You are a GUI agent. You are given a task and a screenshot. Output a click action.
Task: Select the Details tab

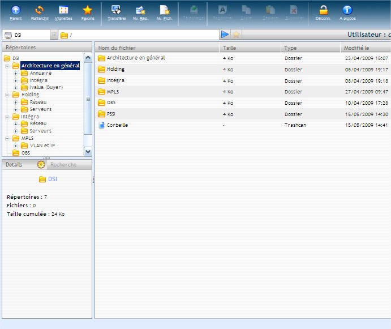pos(14,165)
